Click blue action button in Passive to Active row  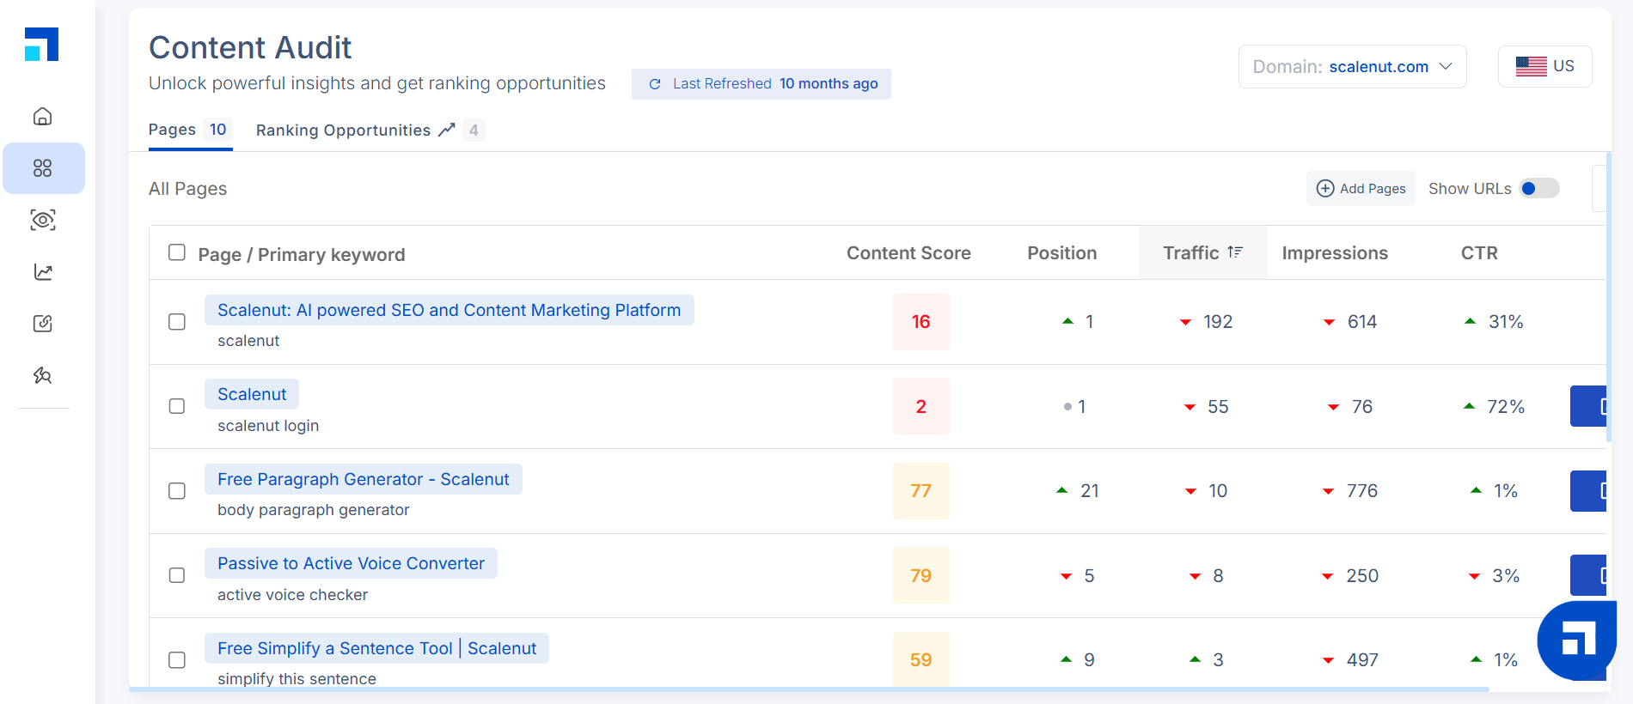tap(1588, 575)
